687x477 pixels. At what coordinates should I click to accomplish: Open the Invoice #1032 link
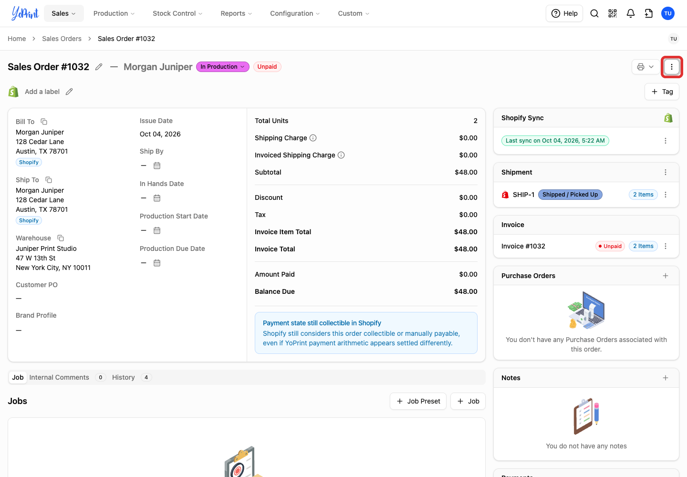click(523, 246)
